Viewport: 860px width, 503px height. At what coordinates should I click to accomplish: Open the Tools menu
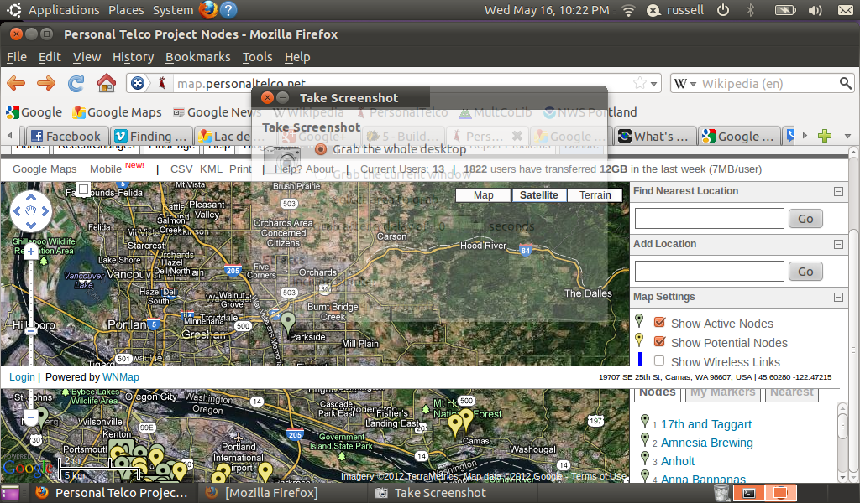[257, 57]
